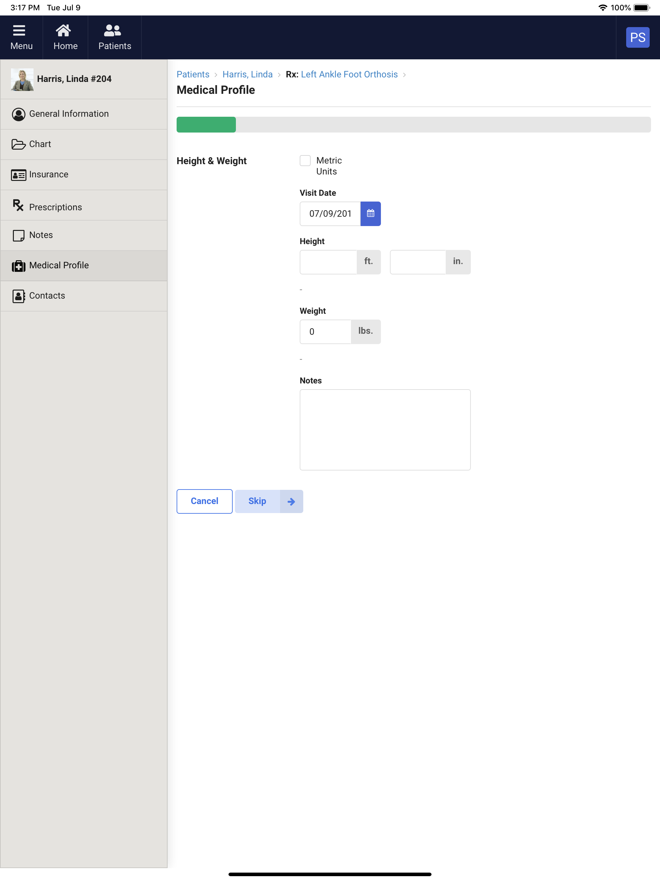This screenshot has height=881, width=660.
Task: Click Linda Harris patient photo thumbnail
Action: click(22, 79)
